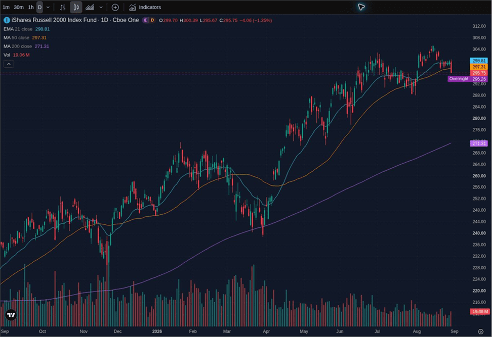Click the H300.39 high price value
The width and height of the screenshot is (492, 337).
pyautogui.click(x=189, y=20)
